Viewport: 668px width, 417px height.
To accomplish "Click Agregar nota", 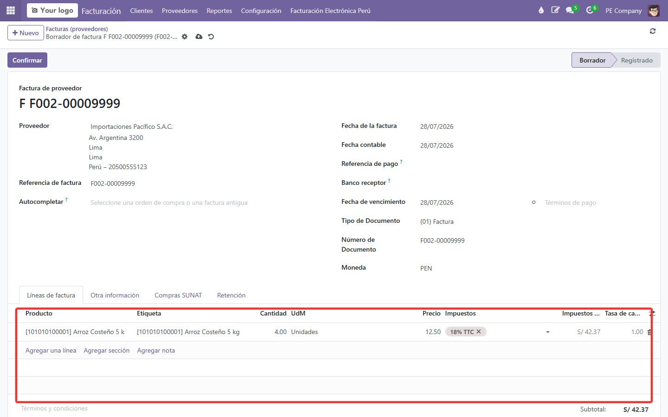I will click(x=156, y=350).
